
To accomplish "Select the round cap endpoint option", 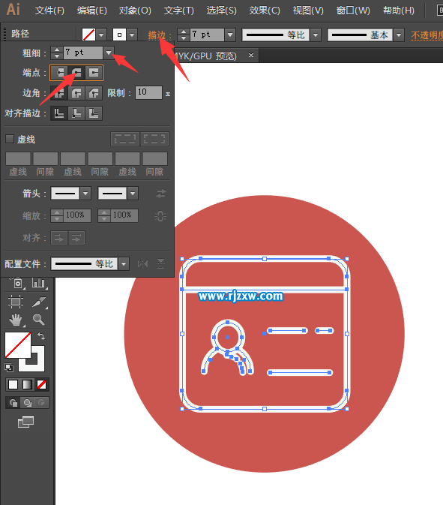I will [76, 73].
